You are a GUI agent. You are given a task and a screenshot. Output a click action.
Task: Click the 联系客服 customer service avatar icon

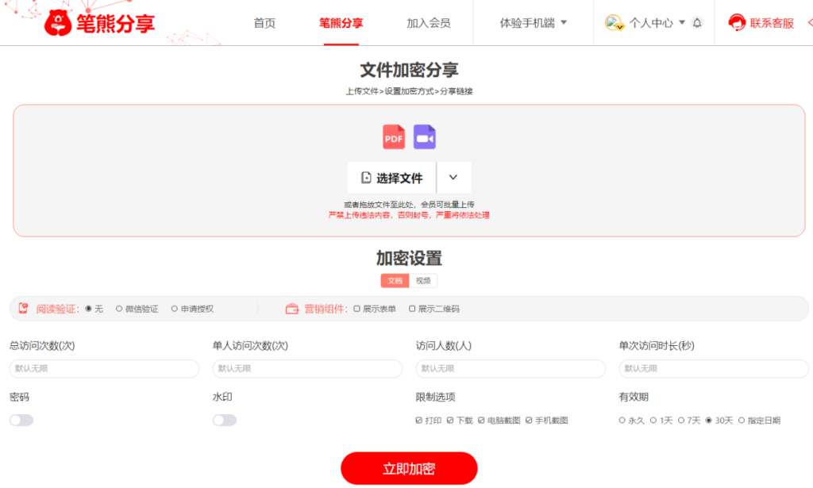pos(737,23)
